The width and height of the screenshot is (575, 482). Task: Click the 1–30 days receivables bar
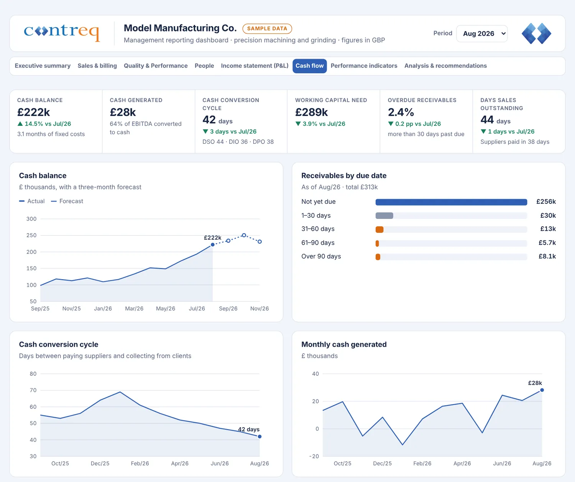click(384, 216)
